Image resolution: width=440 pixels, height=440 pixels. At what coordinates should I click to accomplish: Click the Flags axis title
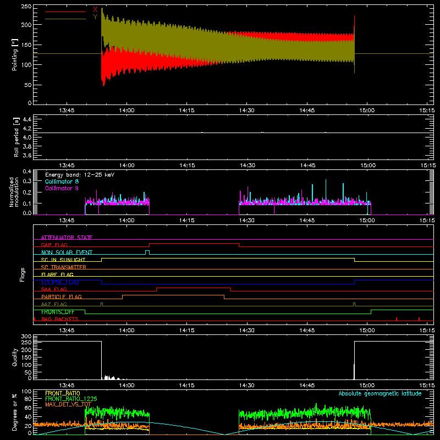coord(22,274)
